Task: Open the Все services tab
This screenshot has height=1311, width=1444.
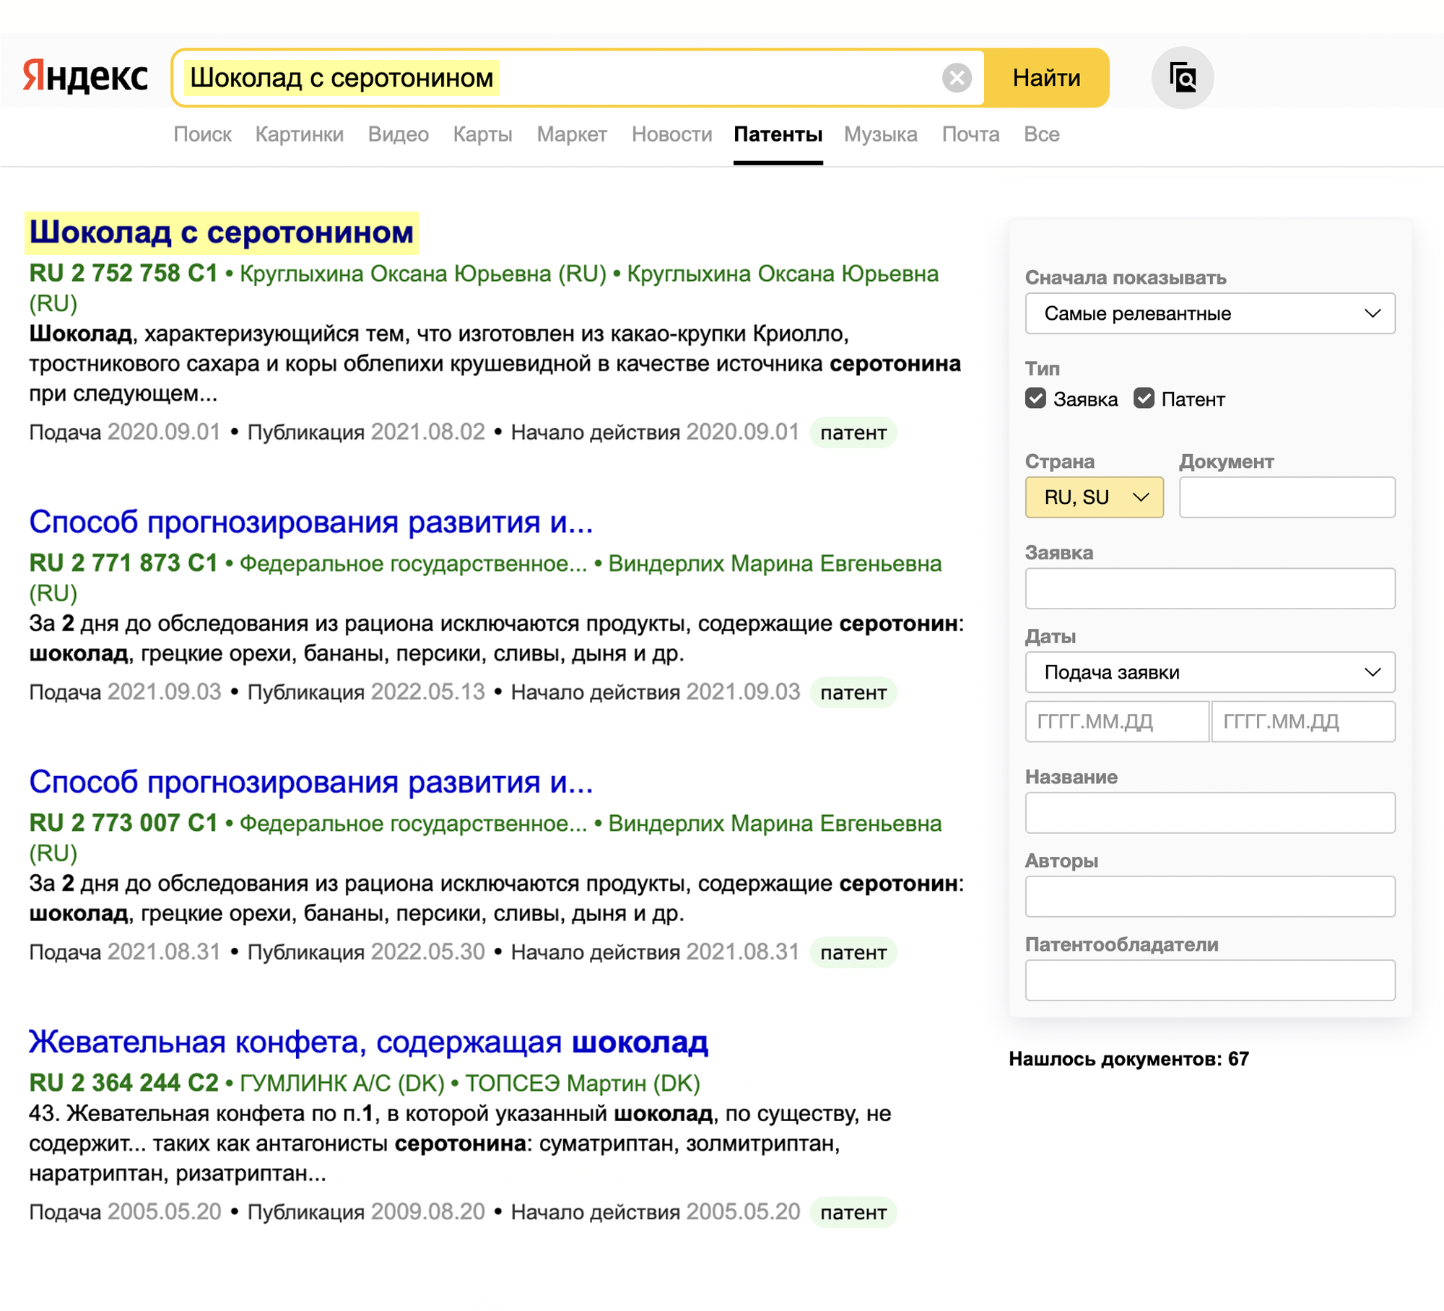Action: click(1041, 134)
